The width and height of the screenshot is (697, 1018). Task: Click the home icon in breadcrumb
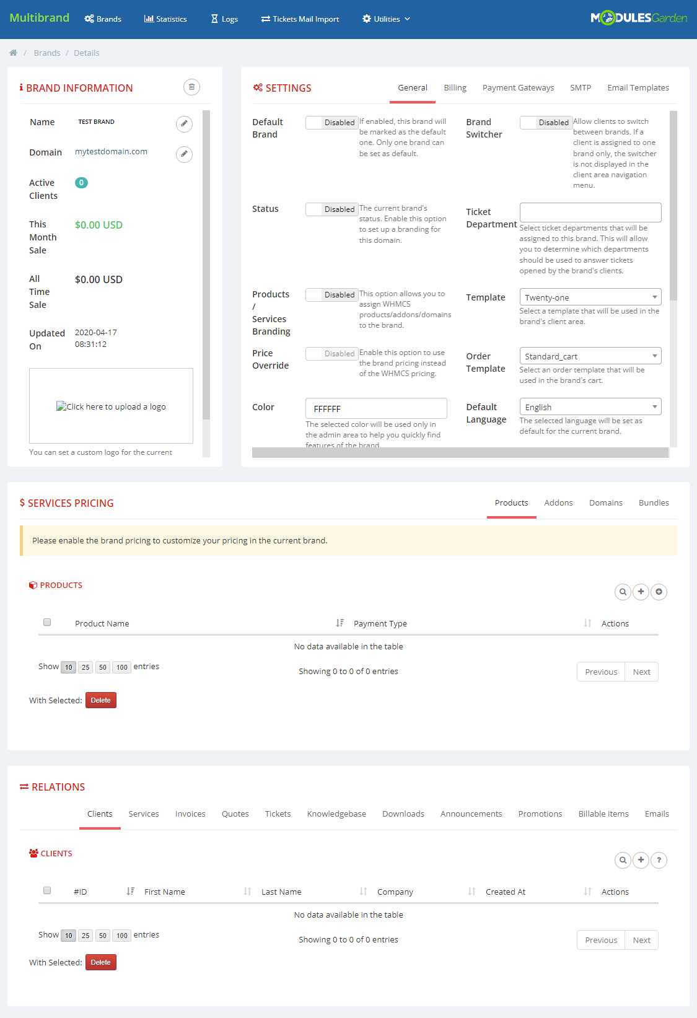click(13, 53)
